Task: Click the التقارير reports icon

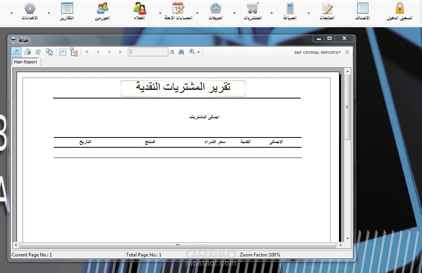Action: pos(67,8)
